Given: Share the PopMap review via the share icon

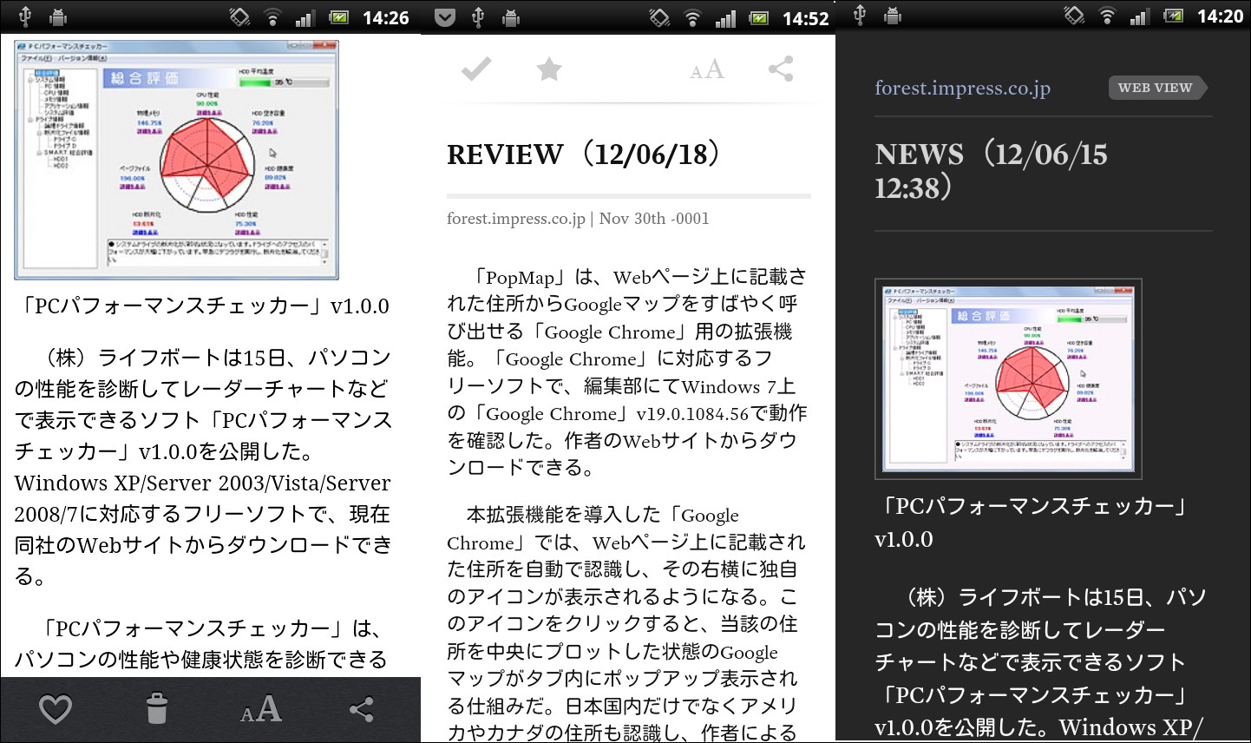Looking at the screenshot, I should point(782,69).
